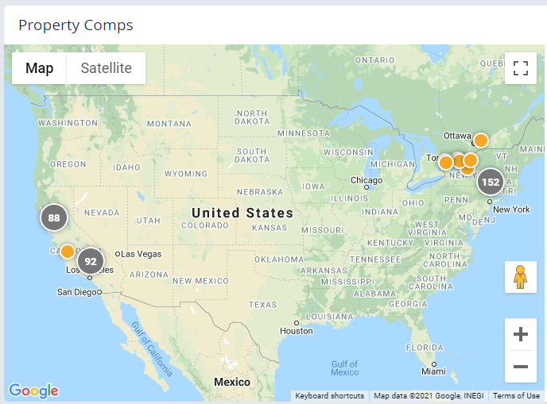Click the orange marker near Ottawa
Viewport: 547px width, 404px height.
(x=481, y=140)
